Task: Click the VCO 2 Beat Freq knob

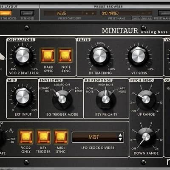Action: pos(23,56)
